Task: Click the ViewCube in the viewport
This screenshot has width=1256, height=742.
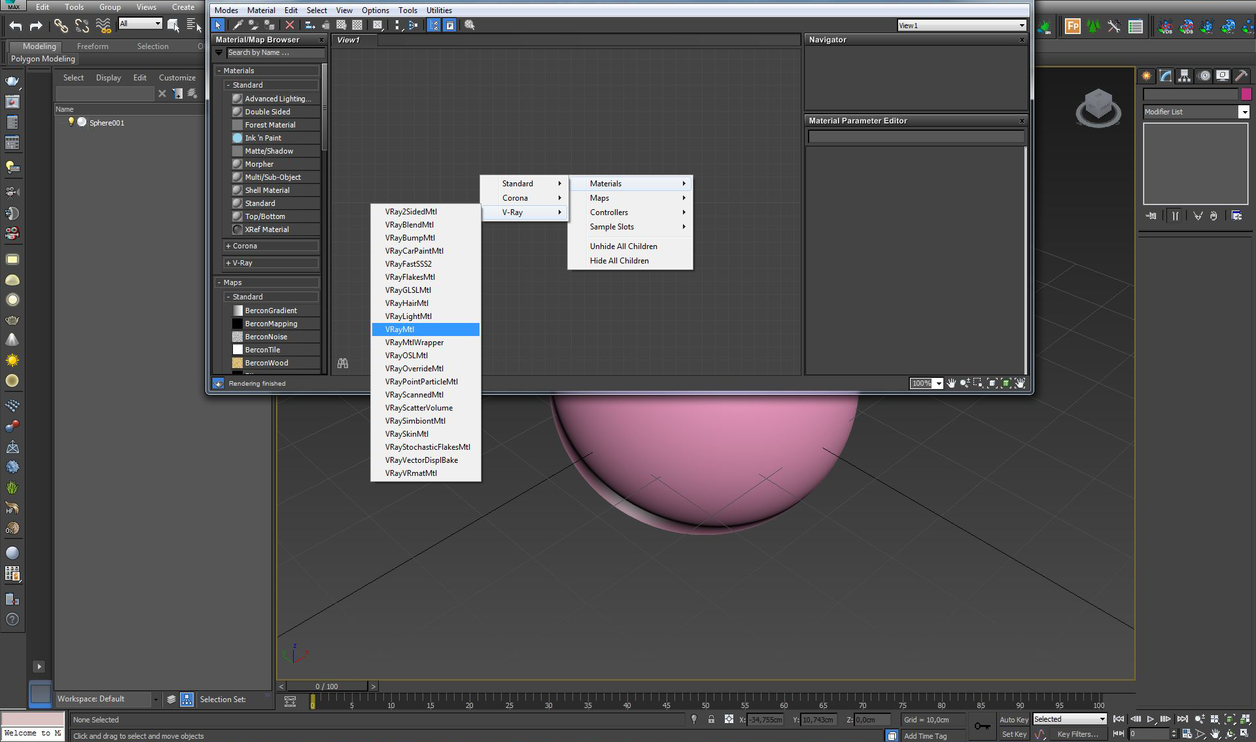Action: [1098, 107]
